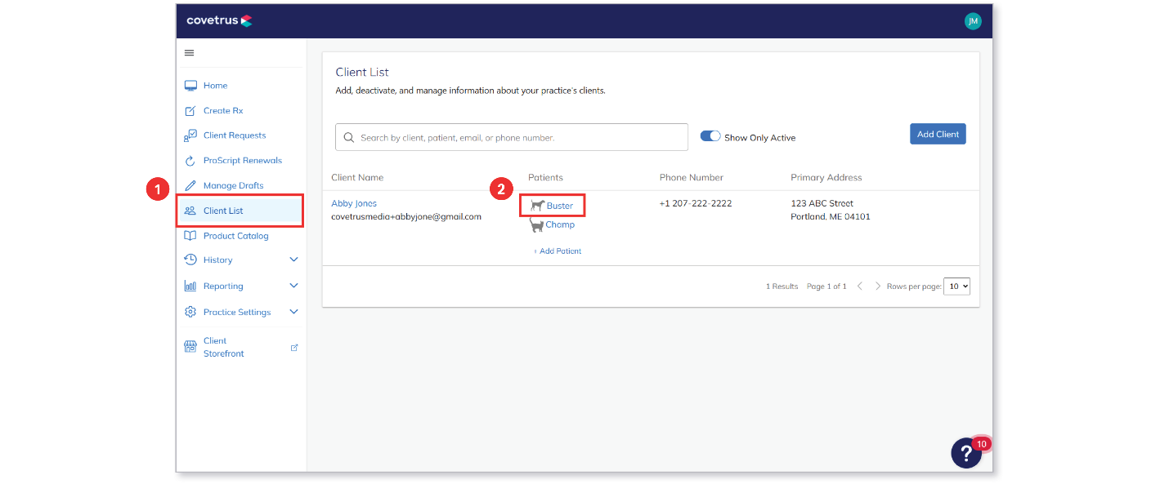Open the help question mark bubble
This screenshot has width=1169, height=484.
pos(966,453)
